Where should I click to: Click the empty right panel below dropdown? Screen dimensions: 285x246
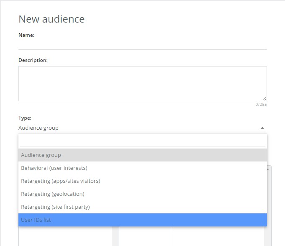coord(218,236)
